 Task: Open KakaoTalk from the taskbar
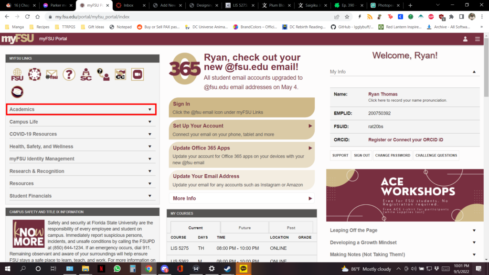243,268
